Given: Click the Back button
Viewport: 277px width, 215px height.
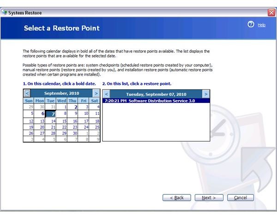Looking at the screenshot, I should click(177, 198).
